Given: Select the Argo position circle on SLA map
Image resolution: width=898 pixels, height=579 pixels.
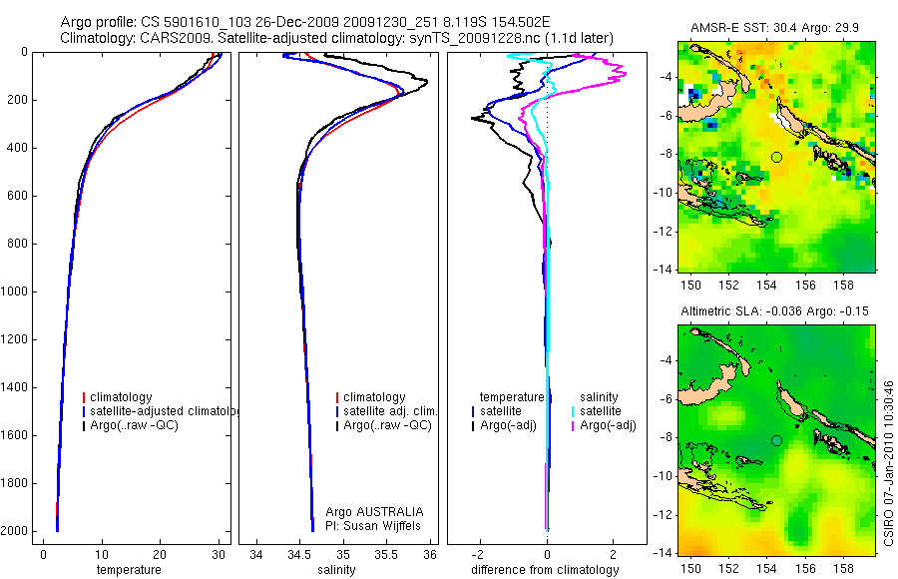Looking at the screenshot, I should pos(776,440).
